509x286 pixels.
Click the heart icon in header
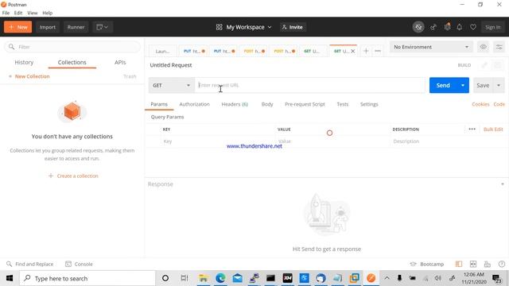click(473, 27)
